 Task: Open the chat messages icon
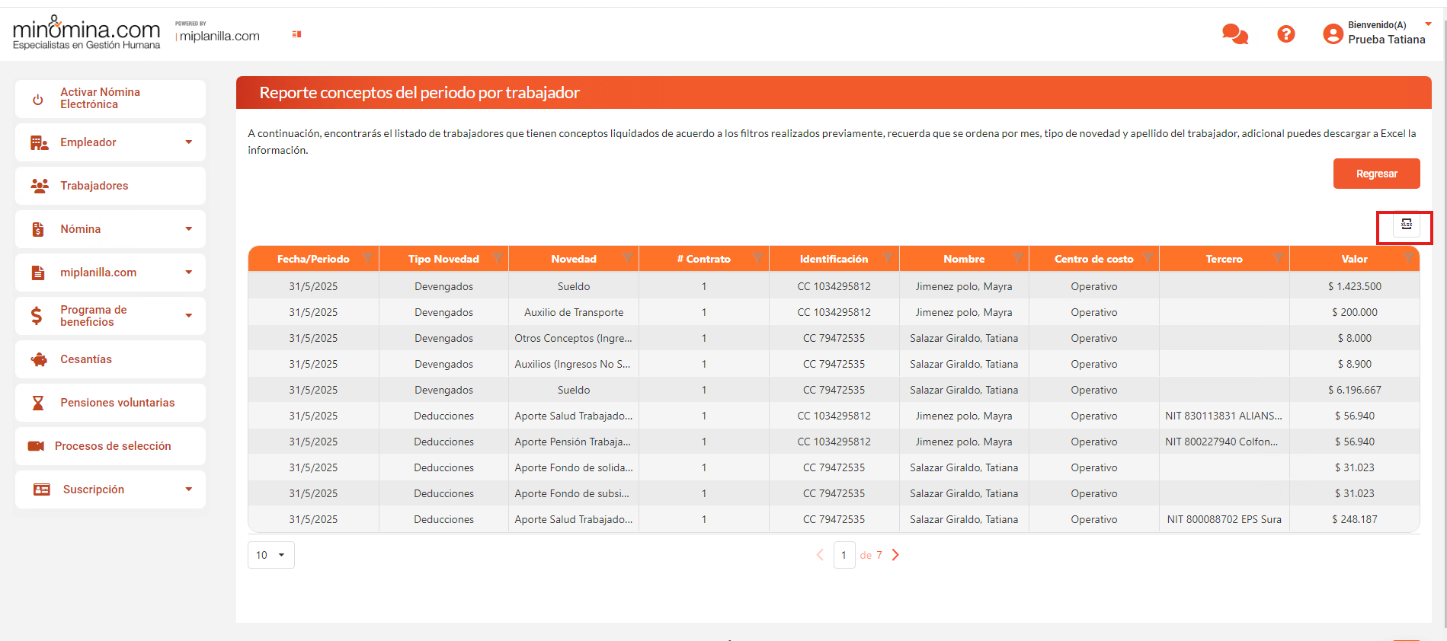point(1234,34)
